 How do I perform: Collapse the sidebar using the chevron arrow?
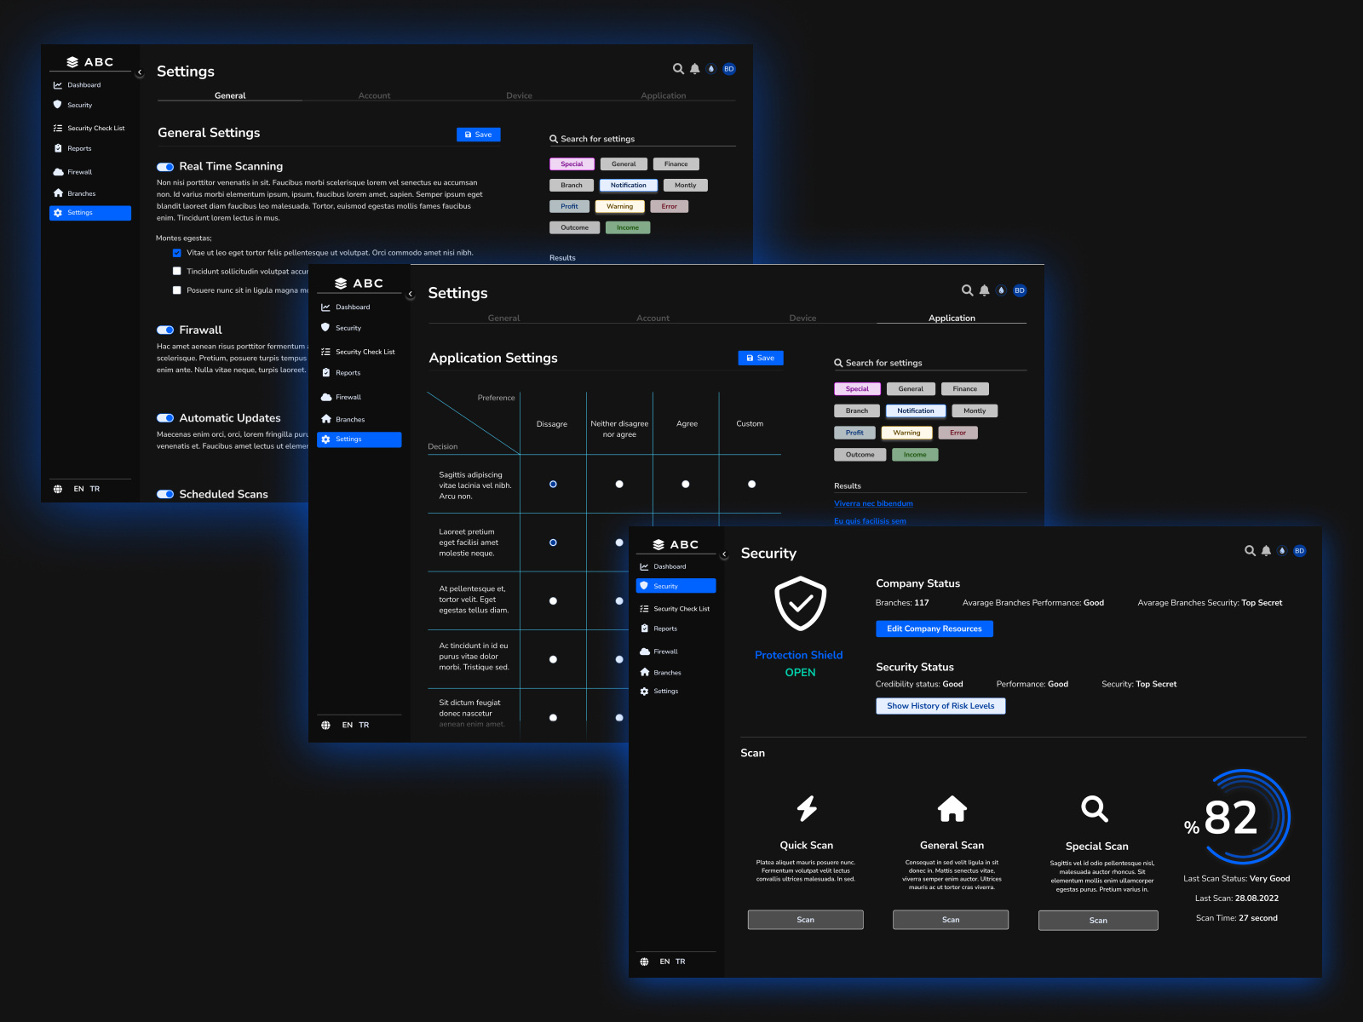141,72
